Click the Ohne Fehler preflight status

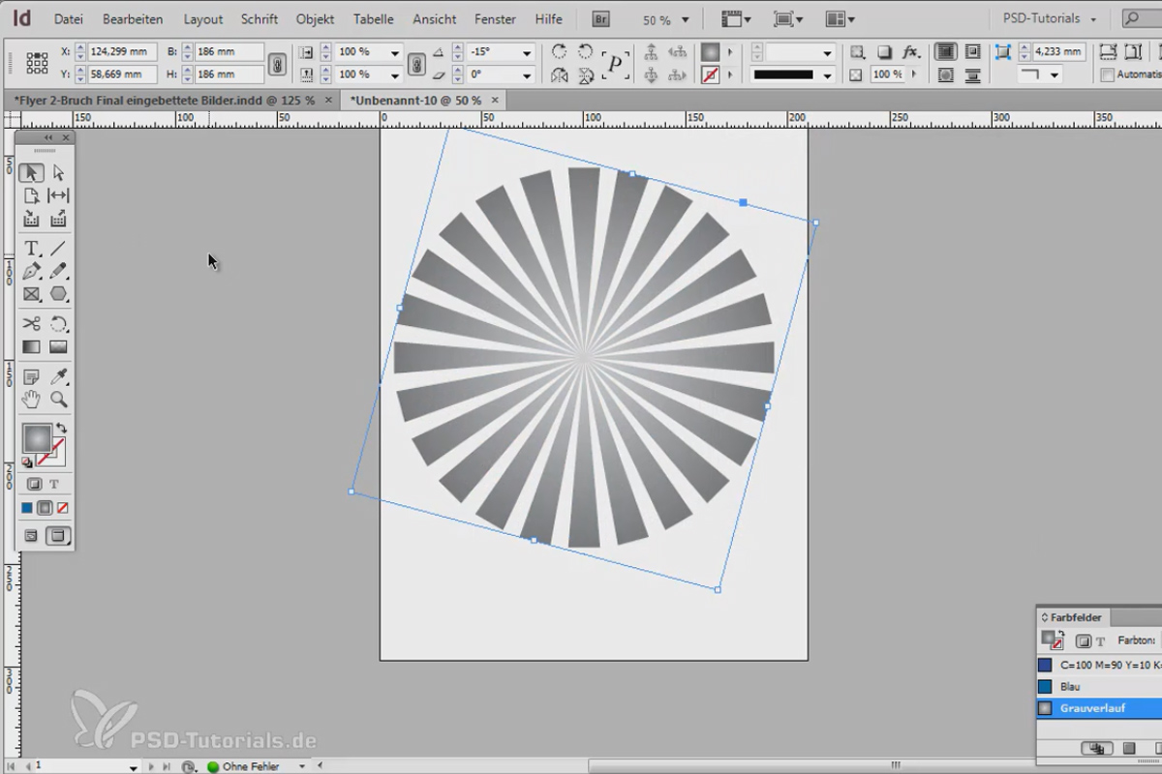coord(250,766)
